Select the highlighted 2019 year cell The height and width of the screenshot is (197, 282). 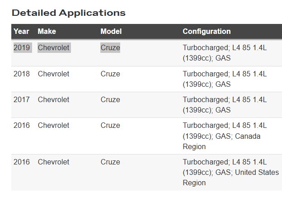click(x=21, y=47)
